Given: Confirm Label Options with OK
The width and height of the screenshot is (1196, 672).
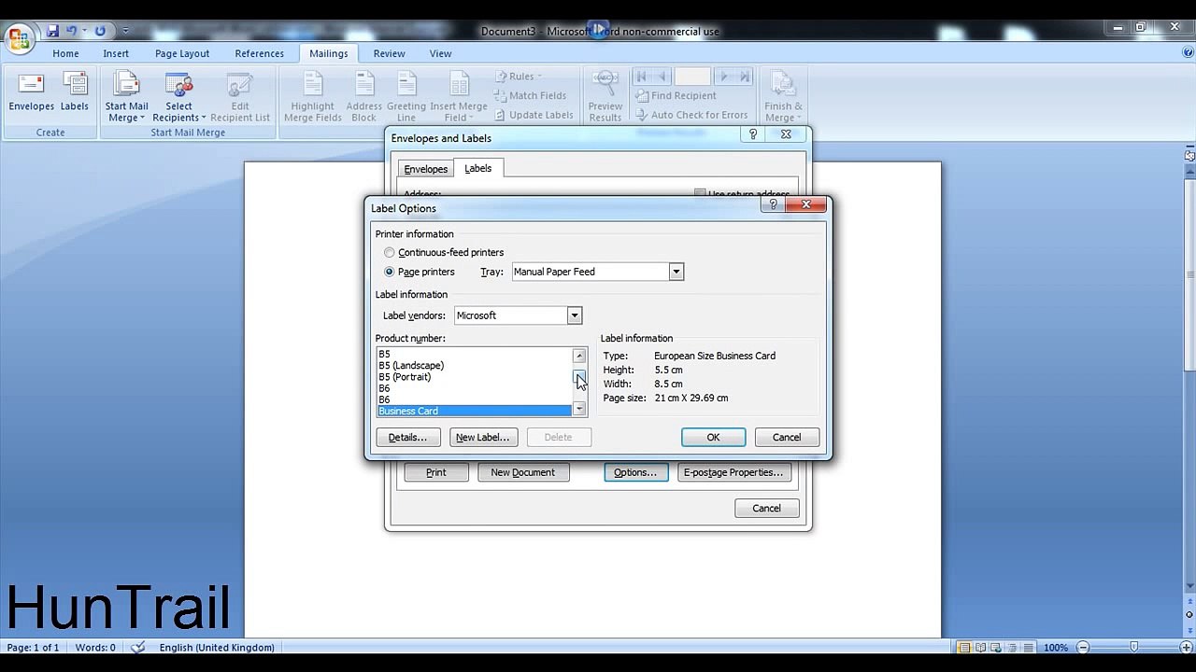Looking at the screenshot, I should (x=713, y=437).
